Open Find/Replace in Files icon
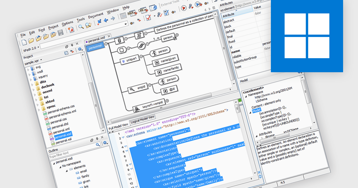Screen dimensions: 358x188 [x=88, y=25]
